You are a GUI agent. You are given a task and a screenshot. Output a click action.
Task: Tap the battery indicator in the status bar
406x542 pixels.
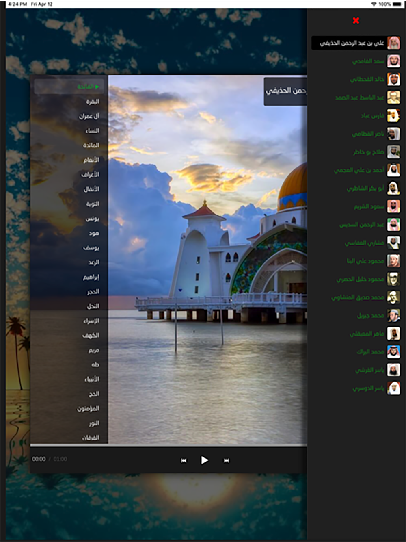coord(397,4)
